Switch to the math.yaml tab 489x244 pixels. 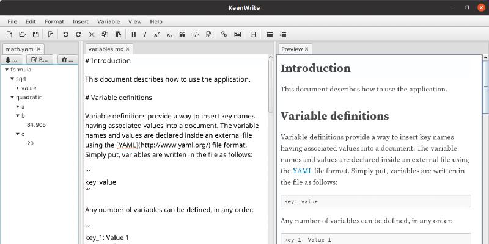(20, 49)
